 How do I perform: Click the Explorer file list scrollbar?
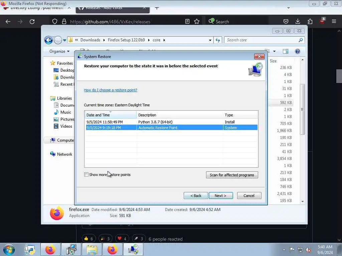click(x=302, y=109)
